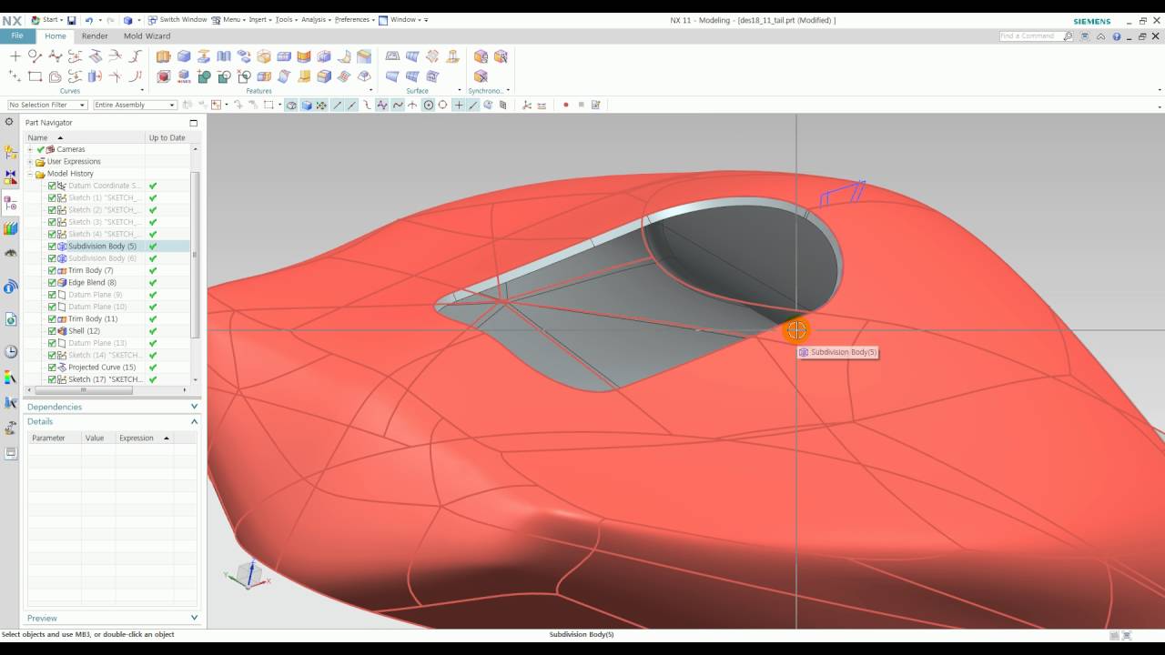Click the first Synchronous Modeling icon
Screen dimensions: 1165x655
pyautogui.click(x=481, y=56)
